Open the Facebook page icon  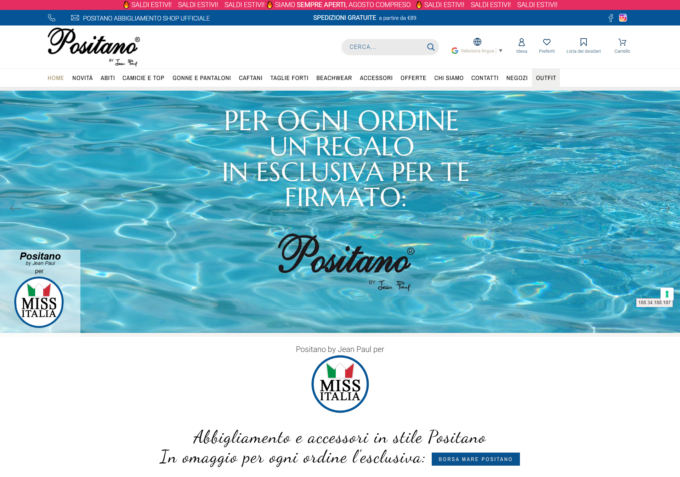[x=611, y=18]
